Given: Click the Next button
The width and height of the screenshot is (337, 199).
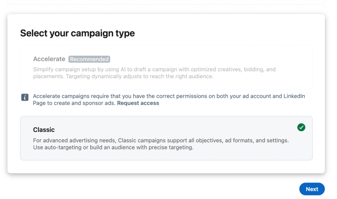Looking at the screenshot, I should pyautogui.click(x=312, y=189).
